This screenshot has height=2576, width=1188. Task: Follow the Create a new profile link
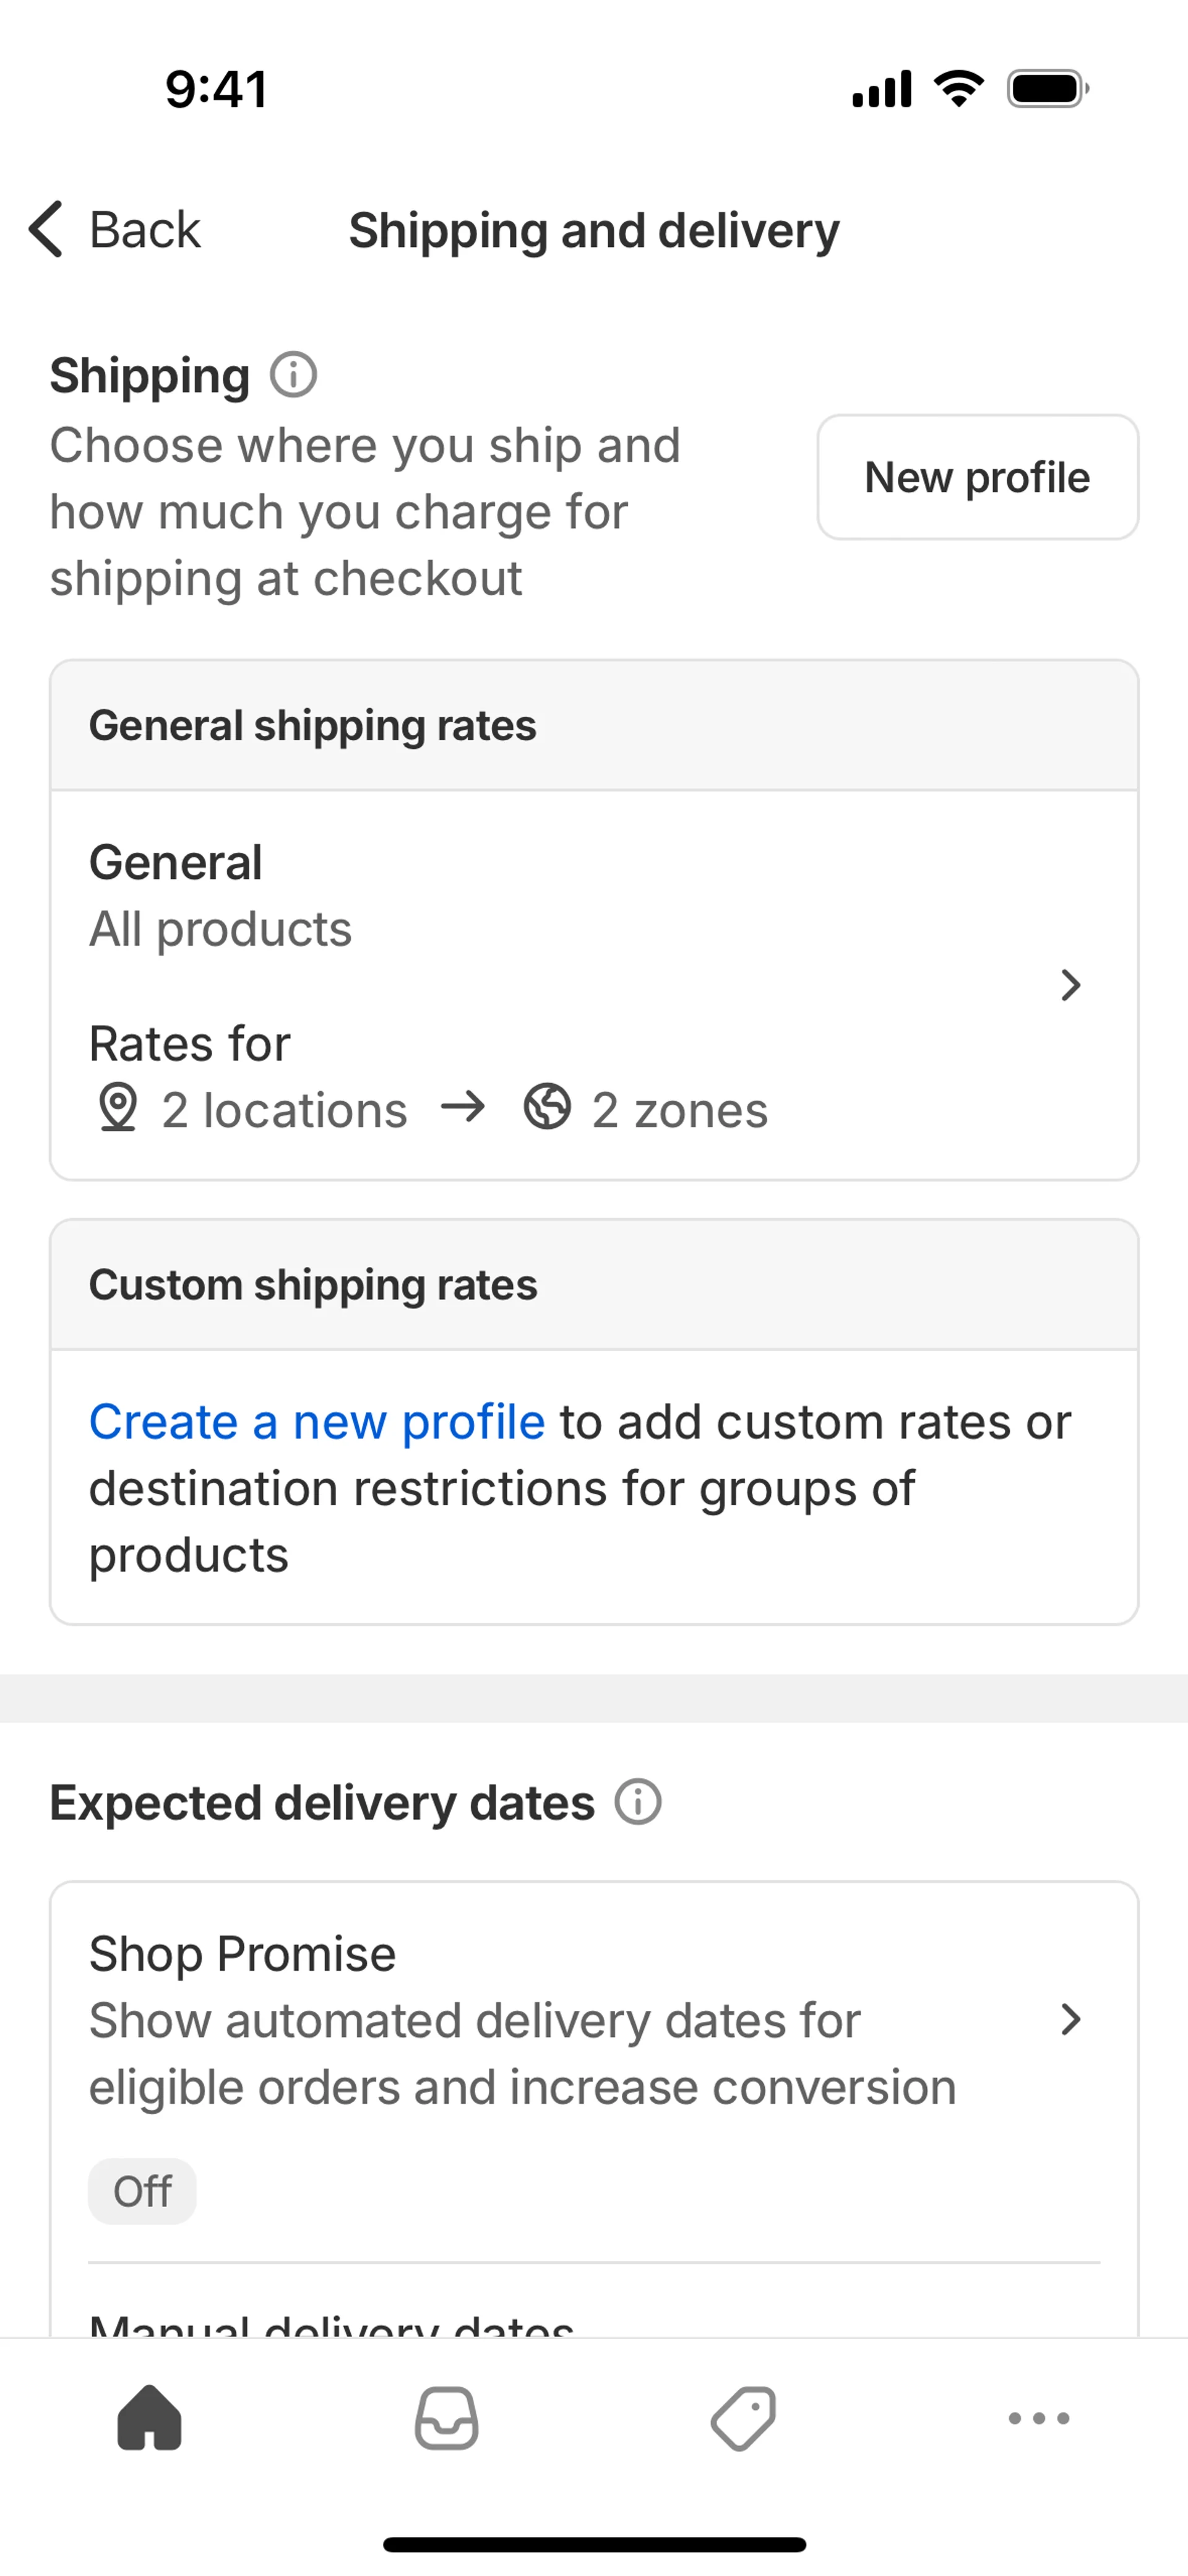[x=317, y=1421]
